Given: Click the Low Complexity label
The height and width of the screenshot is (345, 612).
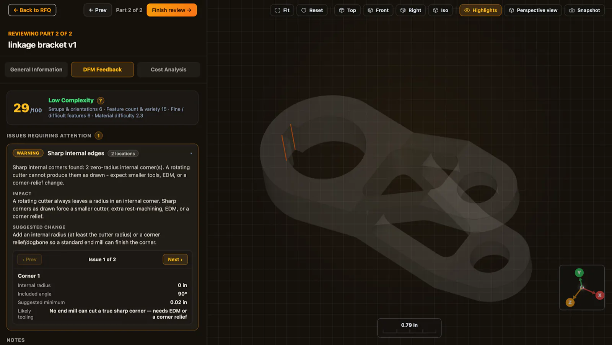Looking at the screenshot, I should click(71, 100).
